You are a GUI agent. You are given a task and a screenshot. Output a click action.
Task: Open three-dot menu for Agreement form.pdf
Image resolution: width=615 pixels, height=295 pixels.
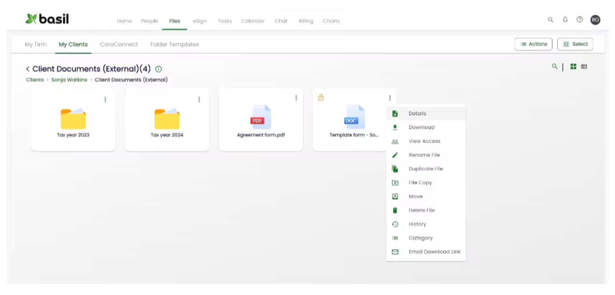(x=296, y=98)
